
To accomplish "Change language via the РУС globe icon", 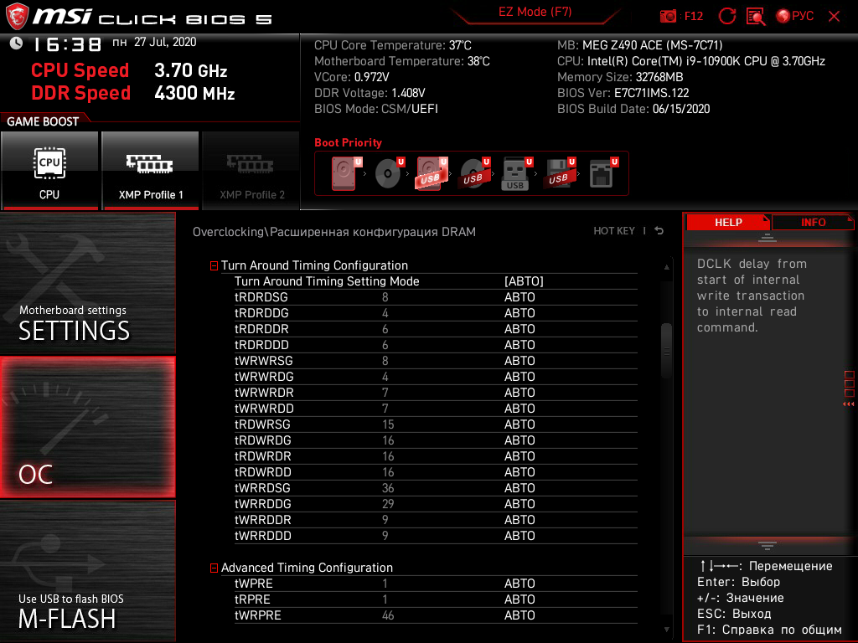I will [x=794, y=17].
